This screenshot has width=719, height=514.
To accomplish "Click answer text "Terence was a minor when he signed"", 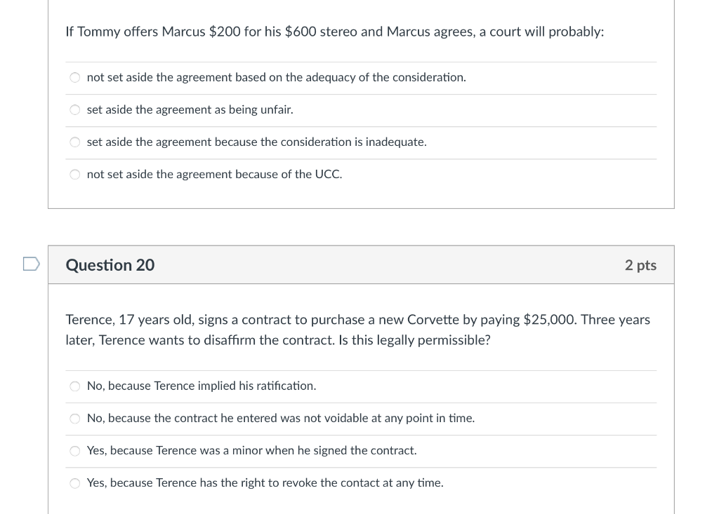I will [251, 451].
